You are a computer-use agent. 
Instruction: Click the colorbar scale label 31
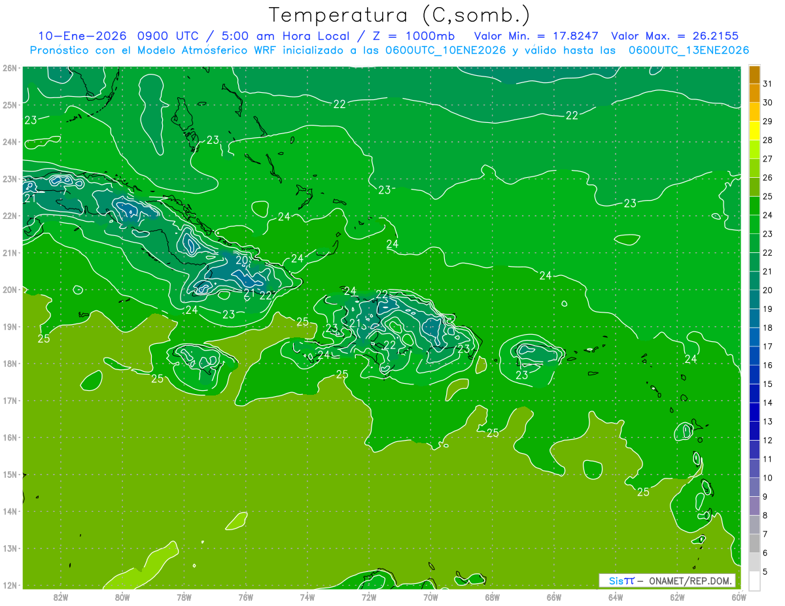767,84
